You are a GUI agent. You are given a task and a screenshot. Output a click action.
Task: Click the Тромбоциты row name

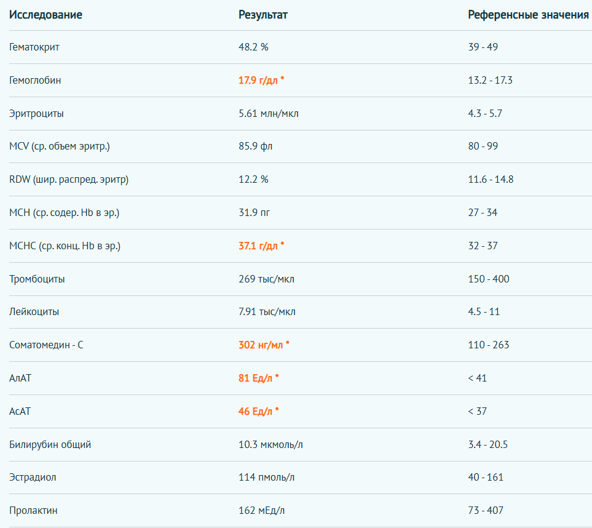coord(37,279)
